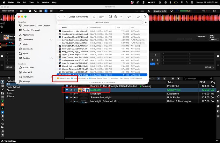The height and width of the screenshot is (143, 220).
Task: Open the Window menu in the macOS menu bar
Action: [46, 2]
